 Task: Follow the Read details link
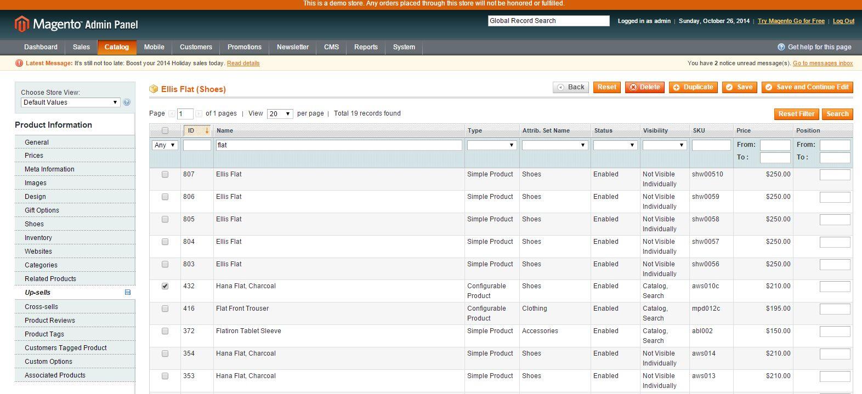click(x=243, y=64)
